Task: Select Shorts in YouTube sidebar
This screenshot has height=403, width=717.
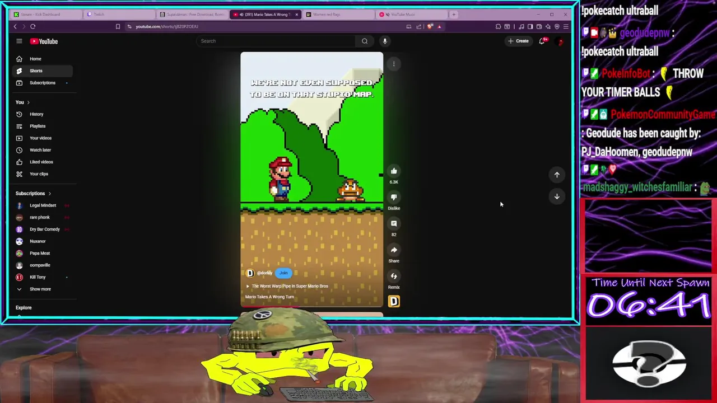Action: point(42,71)
